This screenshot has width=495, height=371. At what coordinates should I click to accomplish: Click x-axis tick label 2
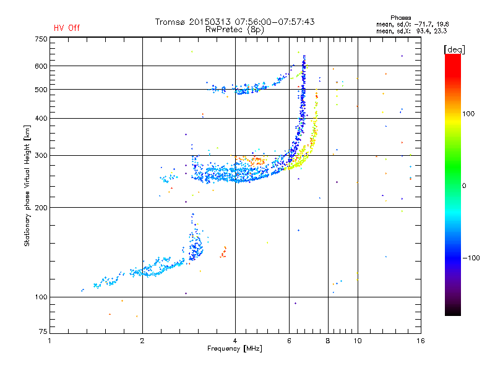142,341
